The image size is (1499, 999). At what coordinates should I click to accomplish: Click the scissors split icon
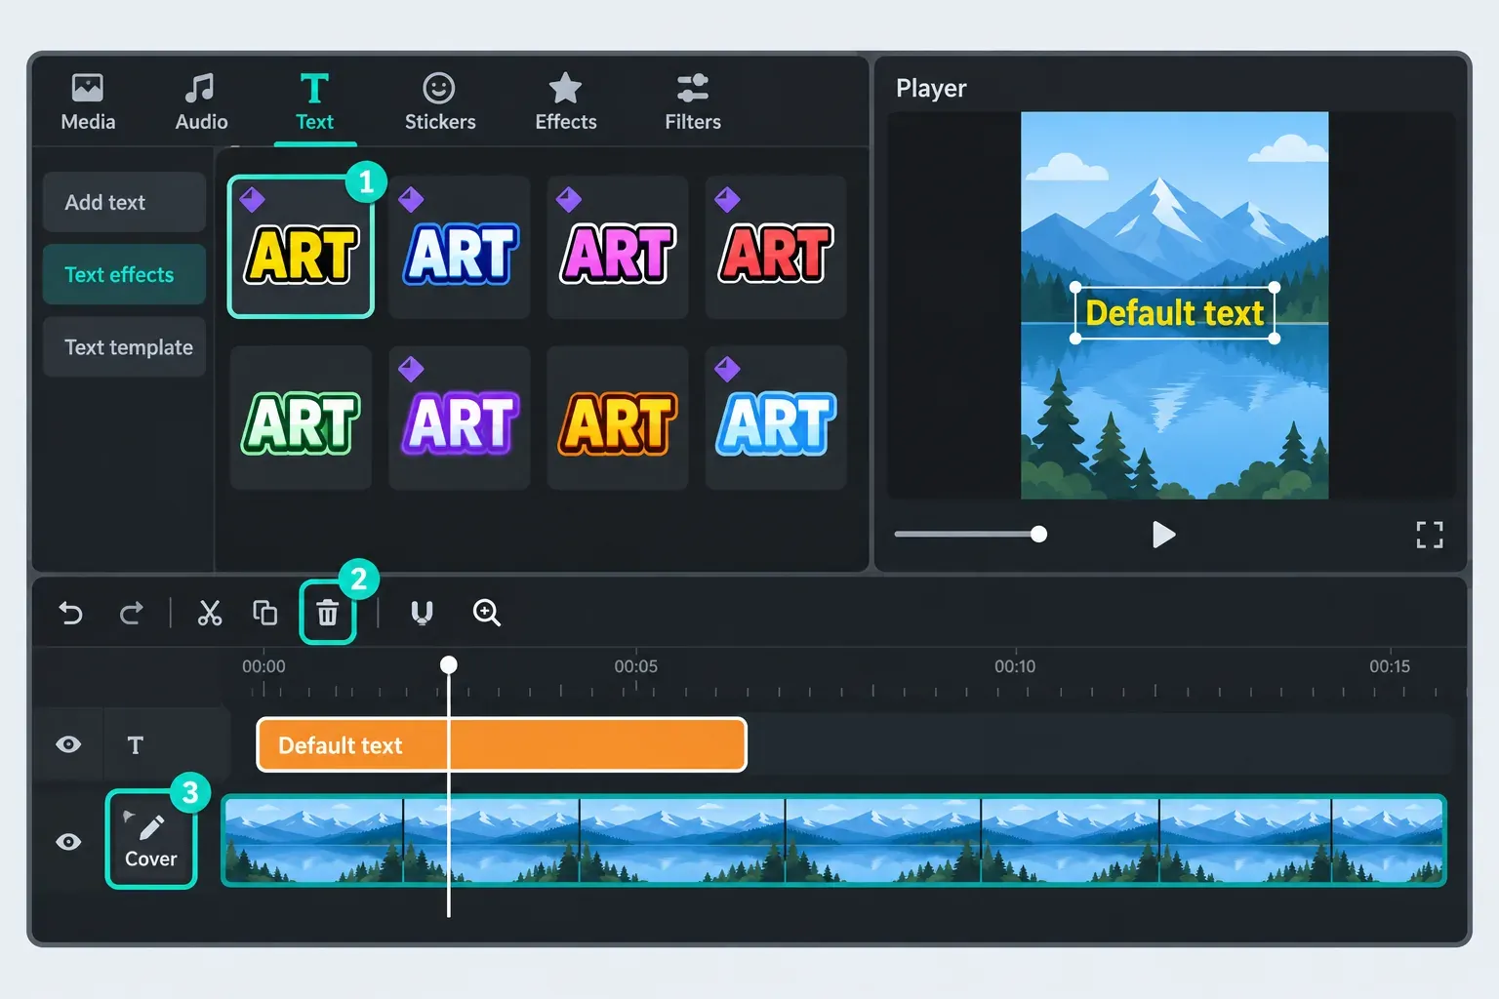click(x=210, y=613)
